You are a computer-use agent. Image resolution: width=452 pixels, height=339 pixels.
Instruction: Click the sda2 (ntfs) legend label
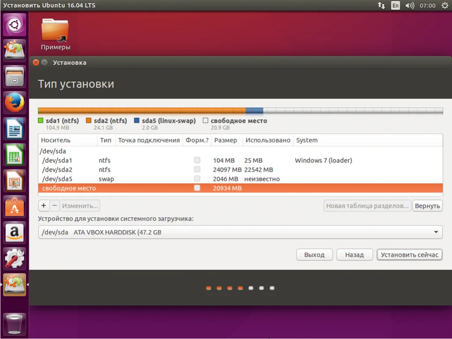tap(110, 121)
